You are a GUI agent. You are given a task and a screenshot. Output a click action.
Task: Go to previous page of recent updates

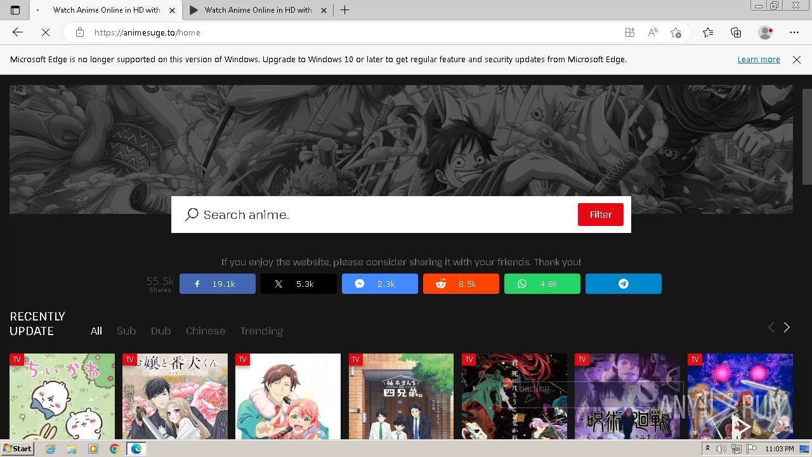[x=771, y=328]
